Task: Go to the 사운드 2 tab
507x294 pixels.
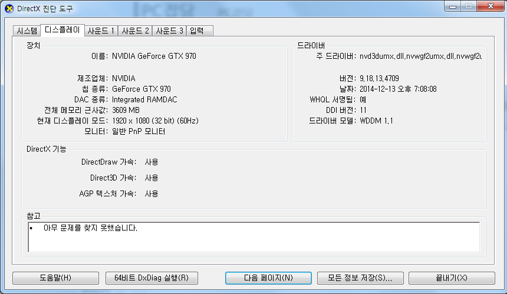Action: pyautogui.click(x=136, y=31)
